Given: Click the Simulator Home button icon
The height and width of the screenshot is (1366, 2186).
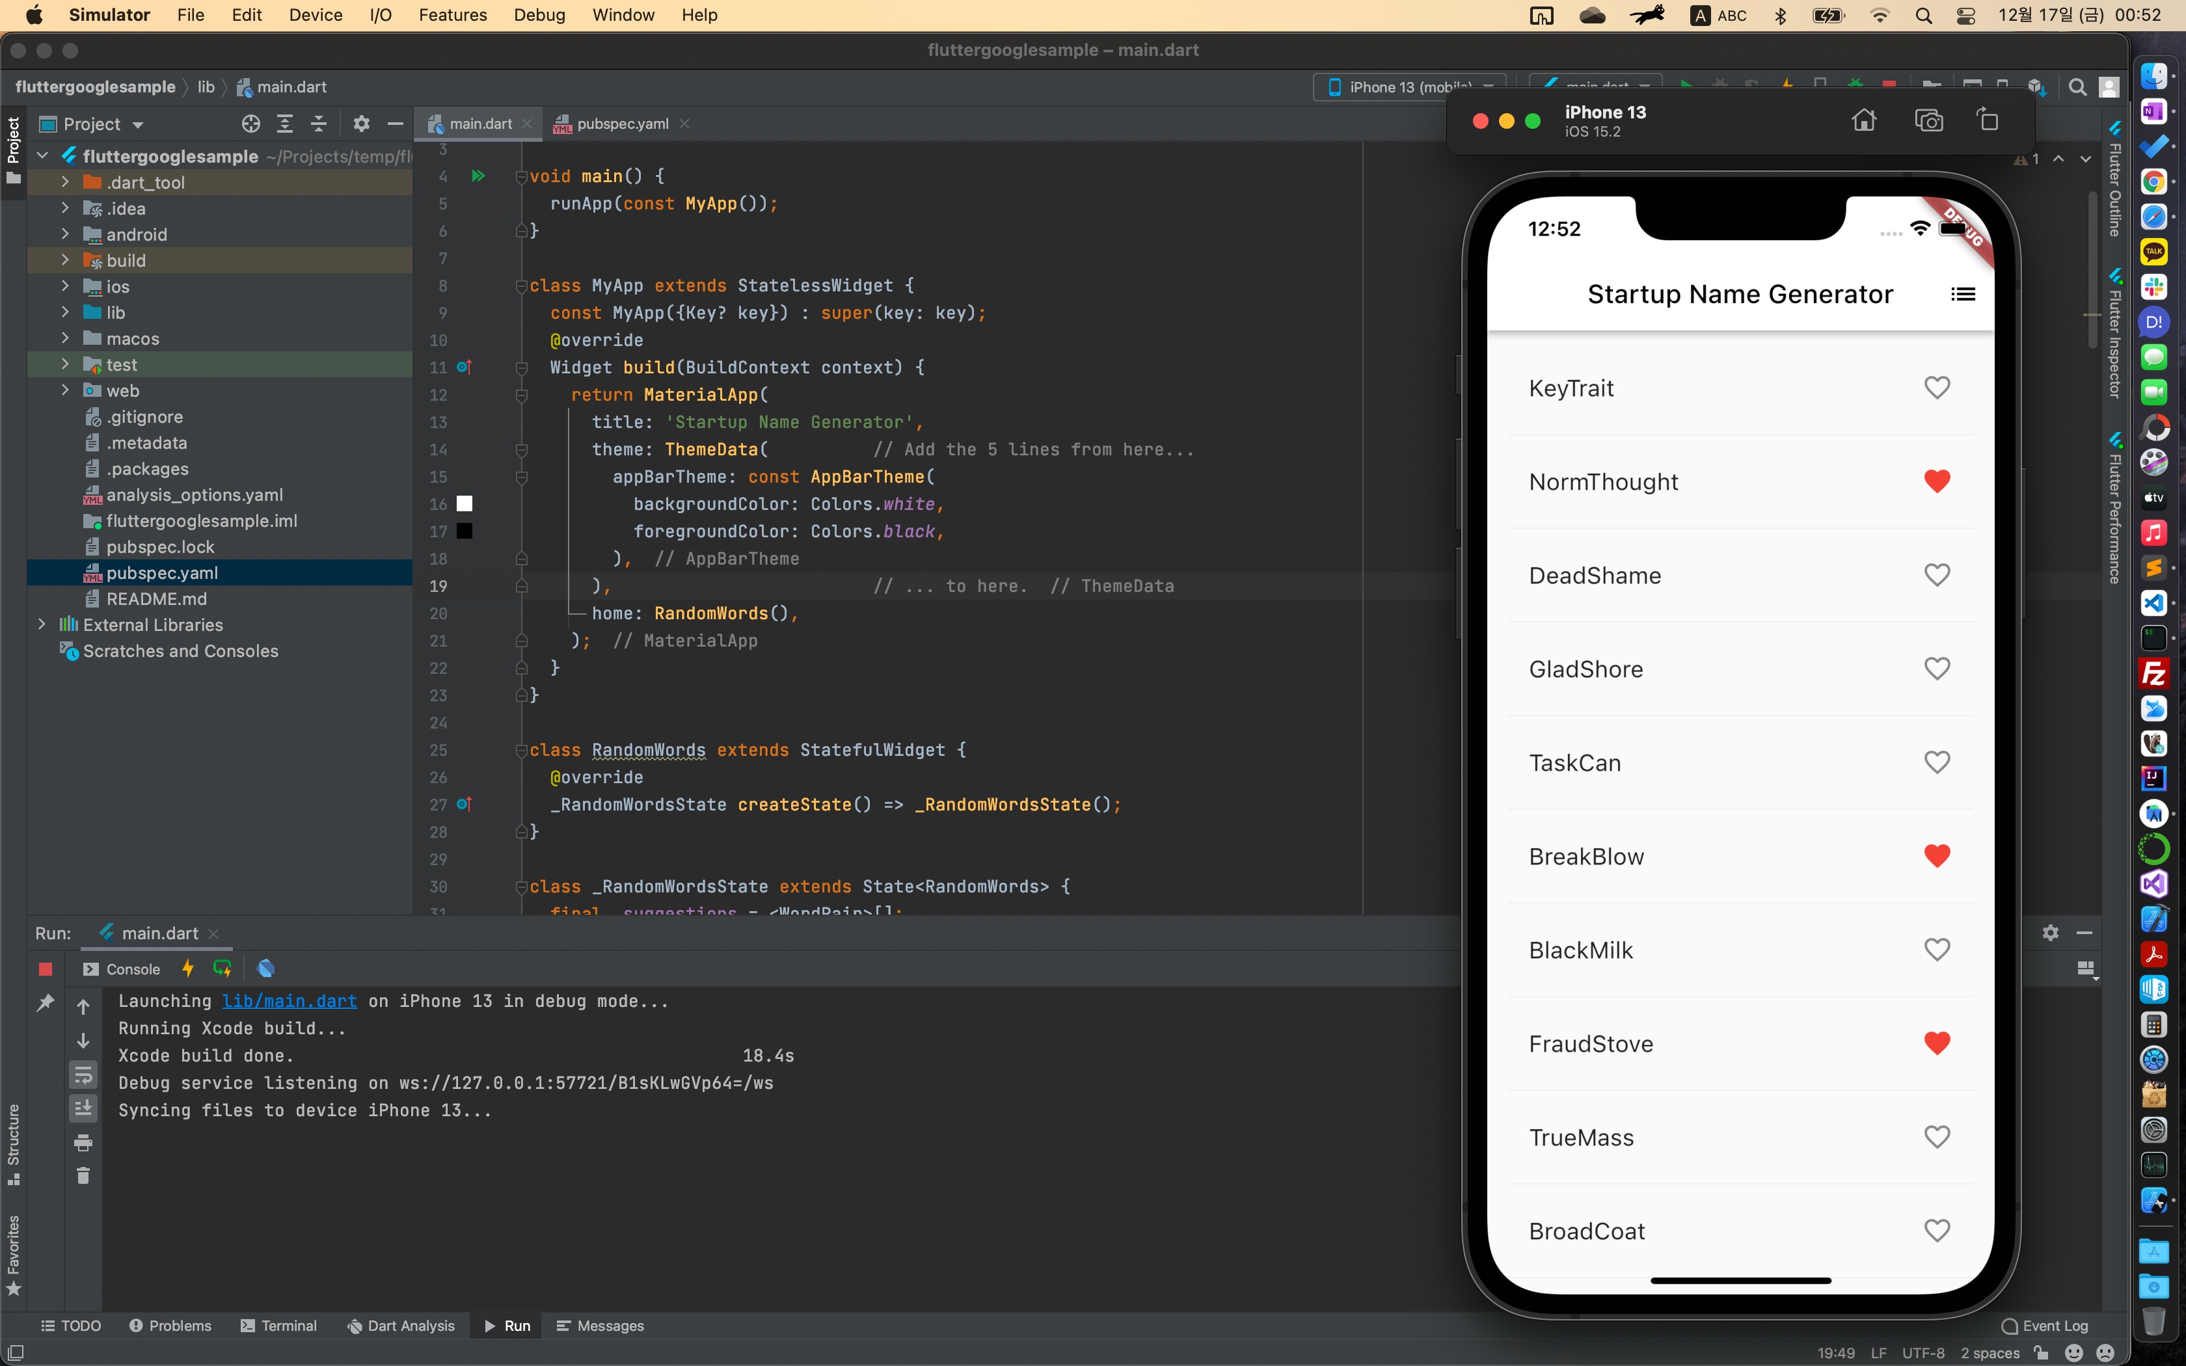Looking at the screenshot, I should (x=1863, y=120).
